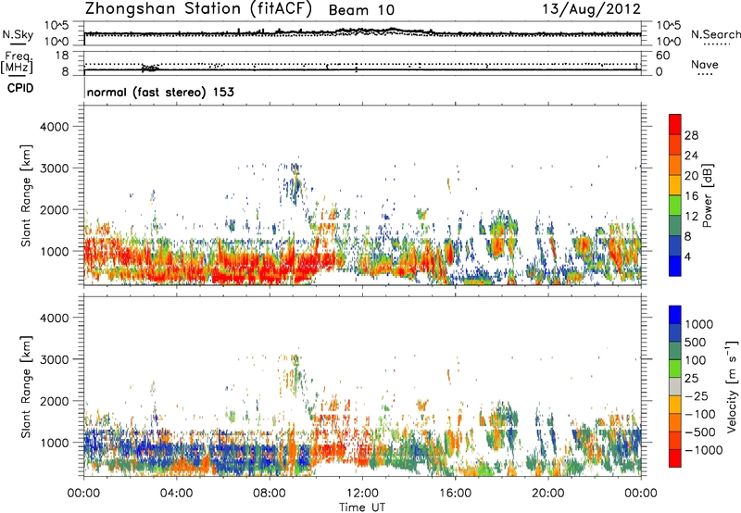Click the '16:00' time tick label
Screen dimensions: 741x513
pyautogui.click(x=455, y=494)
